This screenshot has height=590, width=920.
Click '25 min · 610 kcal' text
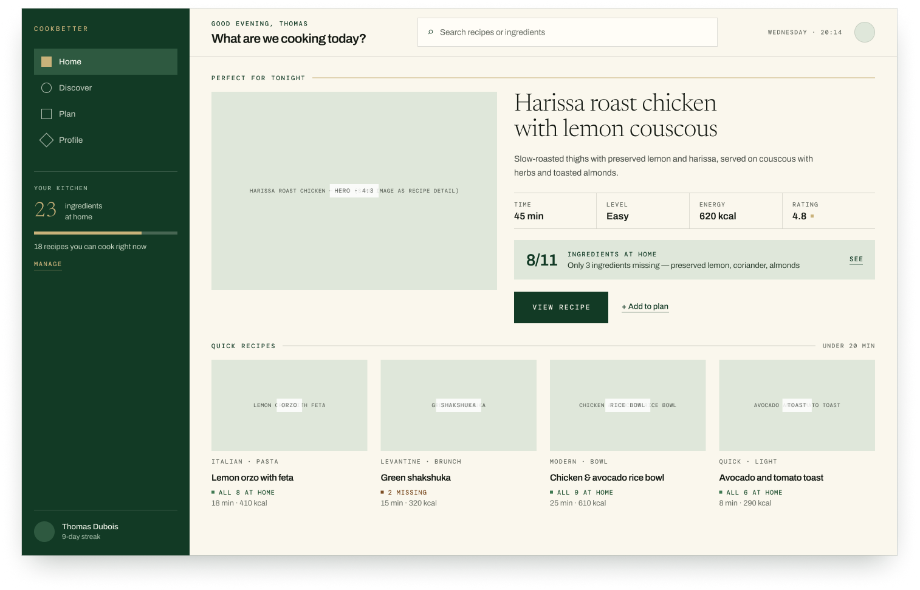pos(578,503)
